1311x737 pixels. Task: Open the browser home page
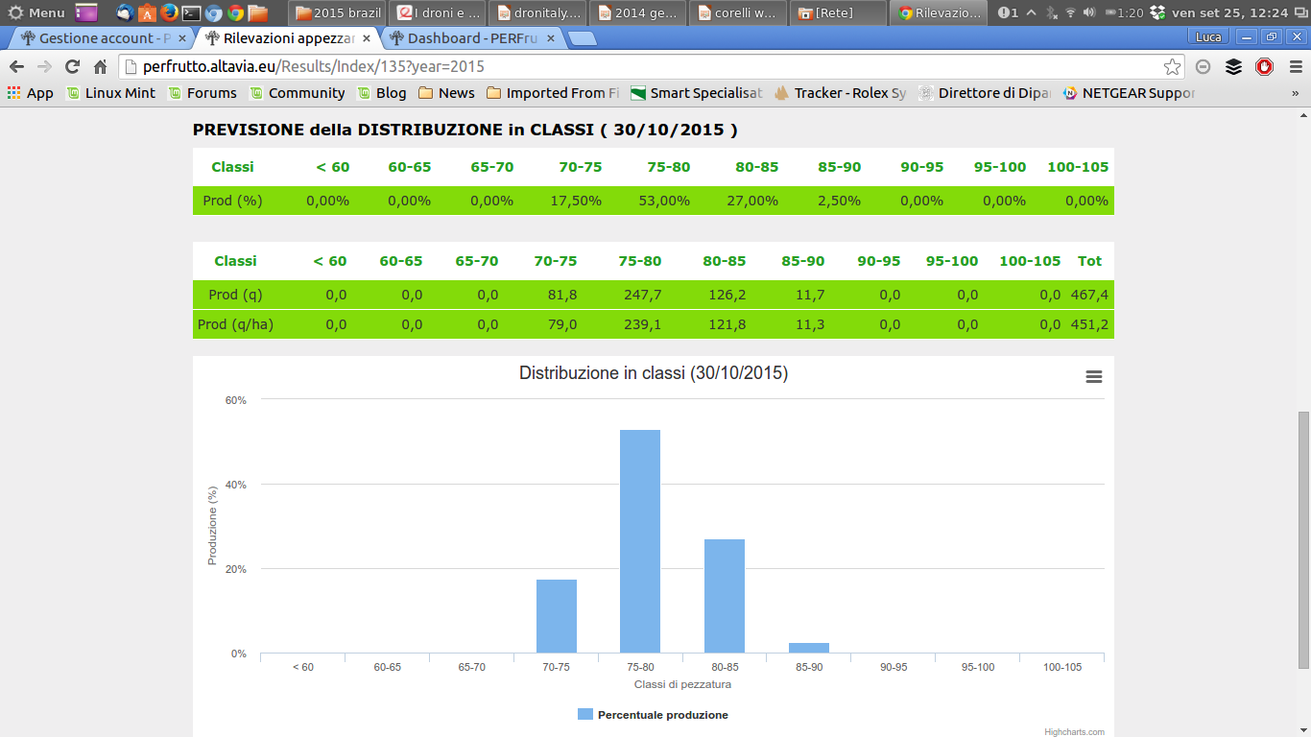tap(100, 66)
